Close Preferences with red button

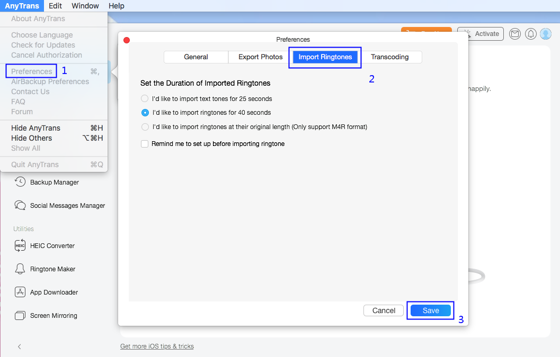127,40
